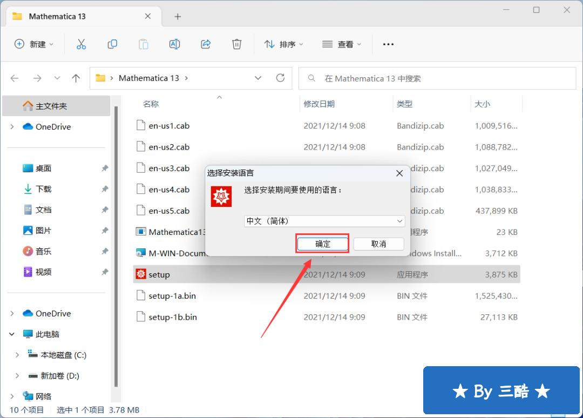The width and height of the screenshot is (583, 418).
Task: Select the en-us3.cab file name
Action: (x=169, y=168)
